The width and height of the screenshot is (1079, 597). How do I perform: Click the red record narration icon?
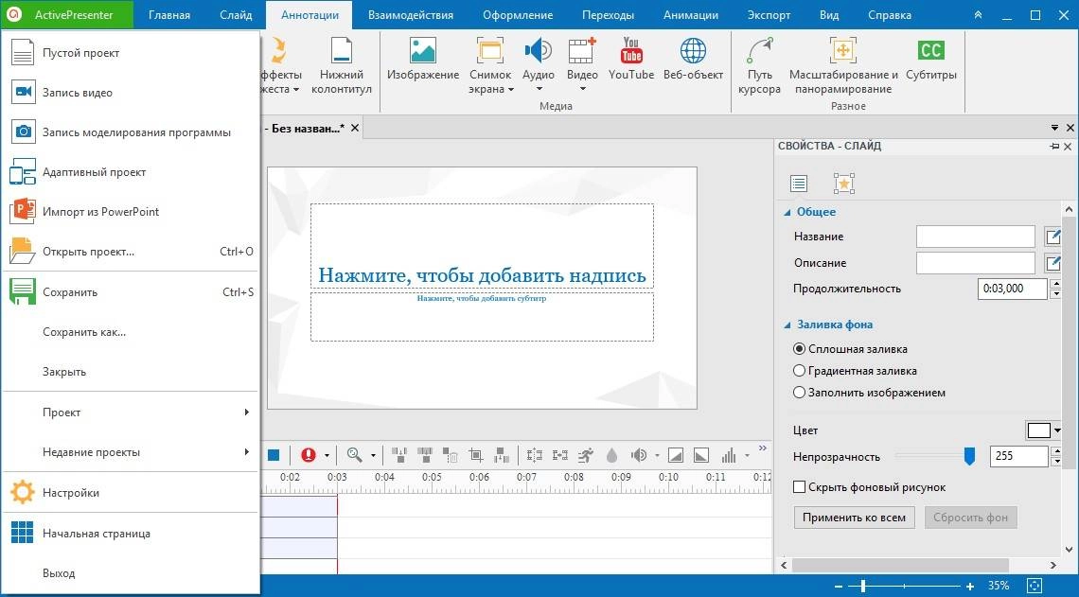pos(308,455)
